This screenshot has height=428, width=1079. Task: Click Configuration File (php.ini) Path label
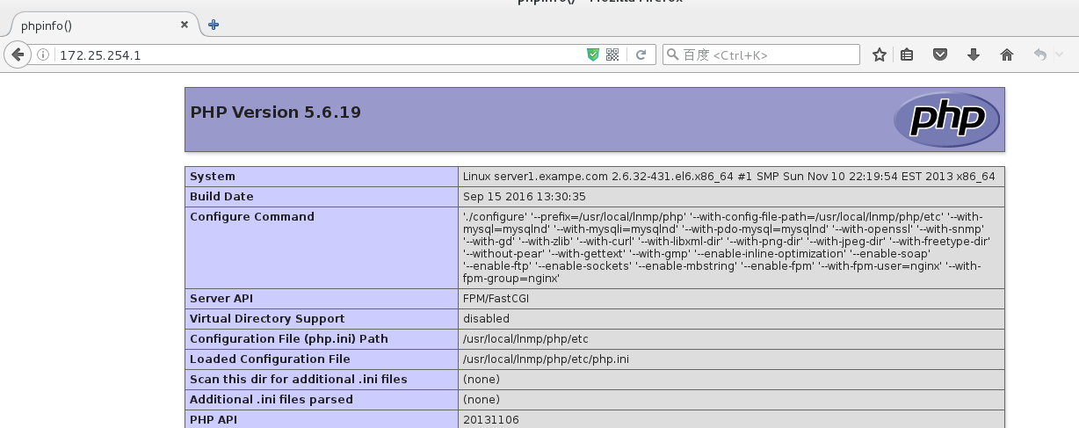click(289, 339)
